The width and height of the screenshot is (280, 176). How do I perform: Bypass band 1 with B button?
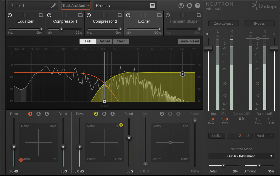tap(38, 114)
